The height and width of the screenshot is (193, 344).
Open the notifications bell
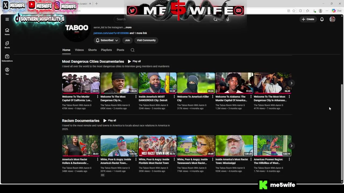(x=322, y=19)
